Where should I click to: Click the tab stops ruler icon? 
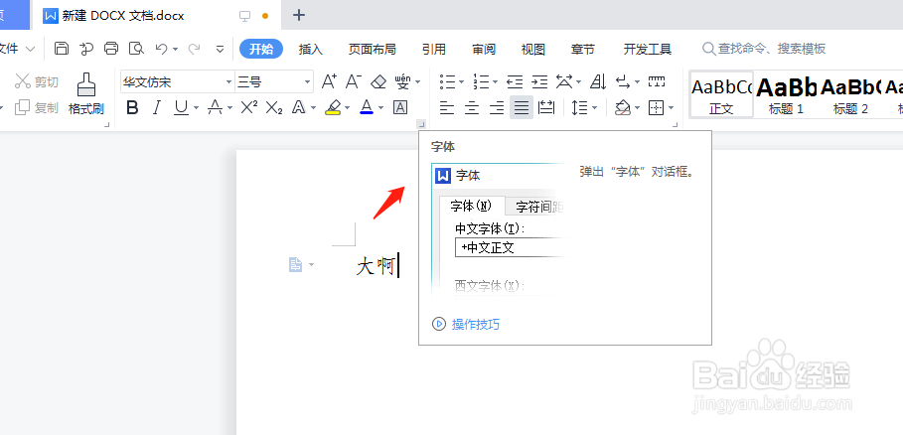click(x=657, y=81)
